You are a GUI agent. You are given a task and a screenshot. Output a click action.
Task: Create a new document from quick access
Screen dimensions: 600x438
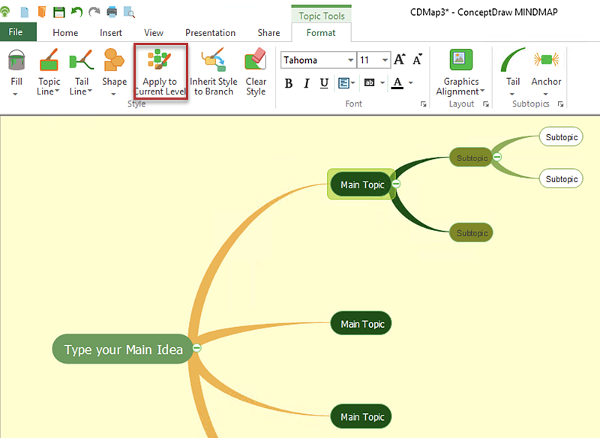(x=25, y=12)
